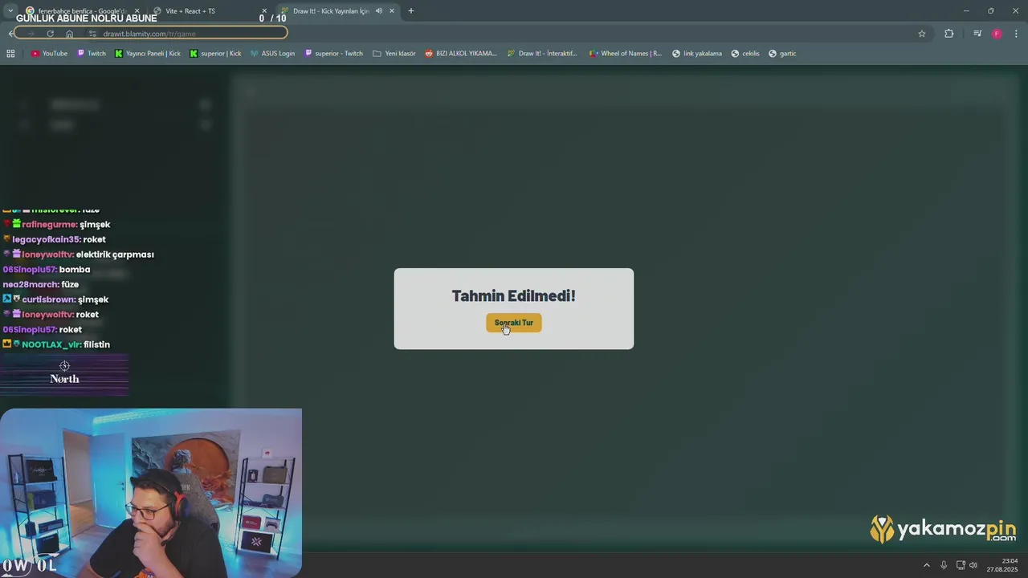Go to the browser home page
The width and height of the screenshot is (1028, 578).
point(70,34)
